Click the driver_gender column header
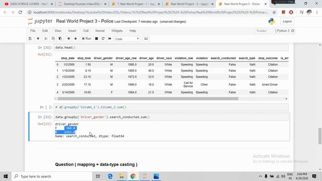322x181 pixels. (103, 58)
